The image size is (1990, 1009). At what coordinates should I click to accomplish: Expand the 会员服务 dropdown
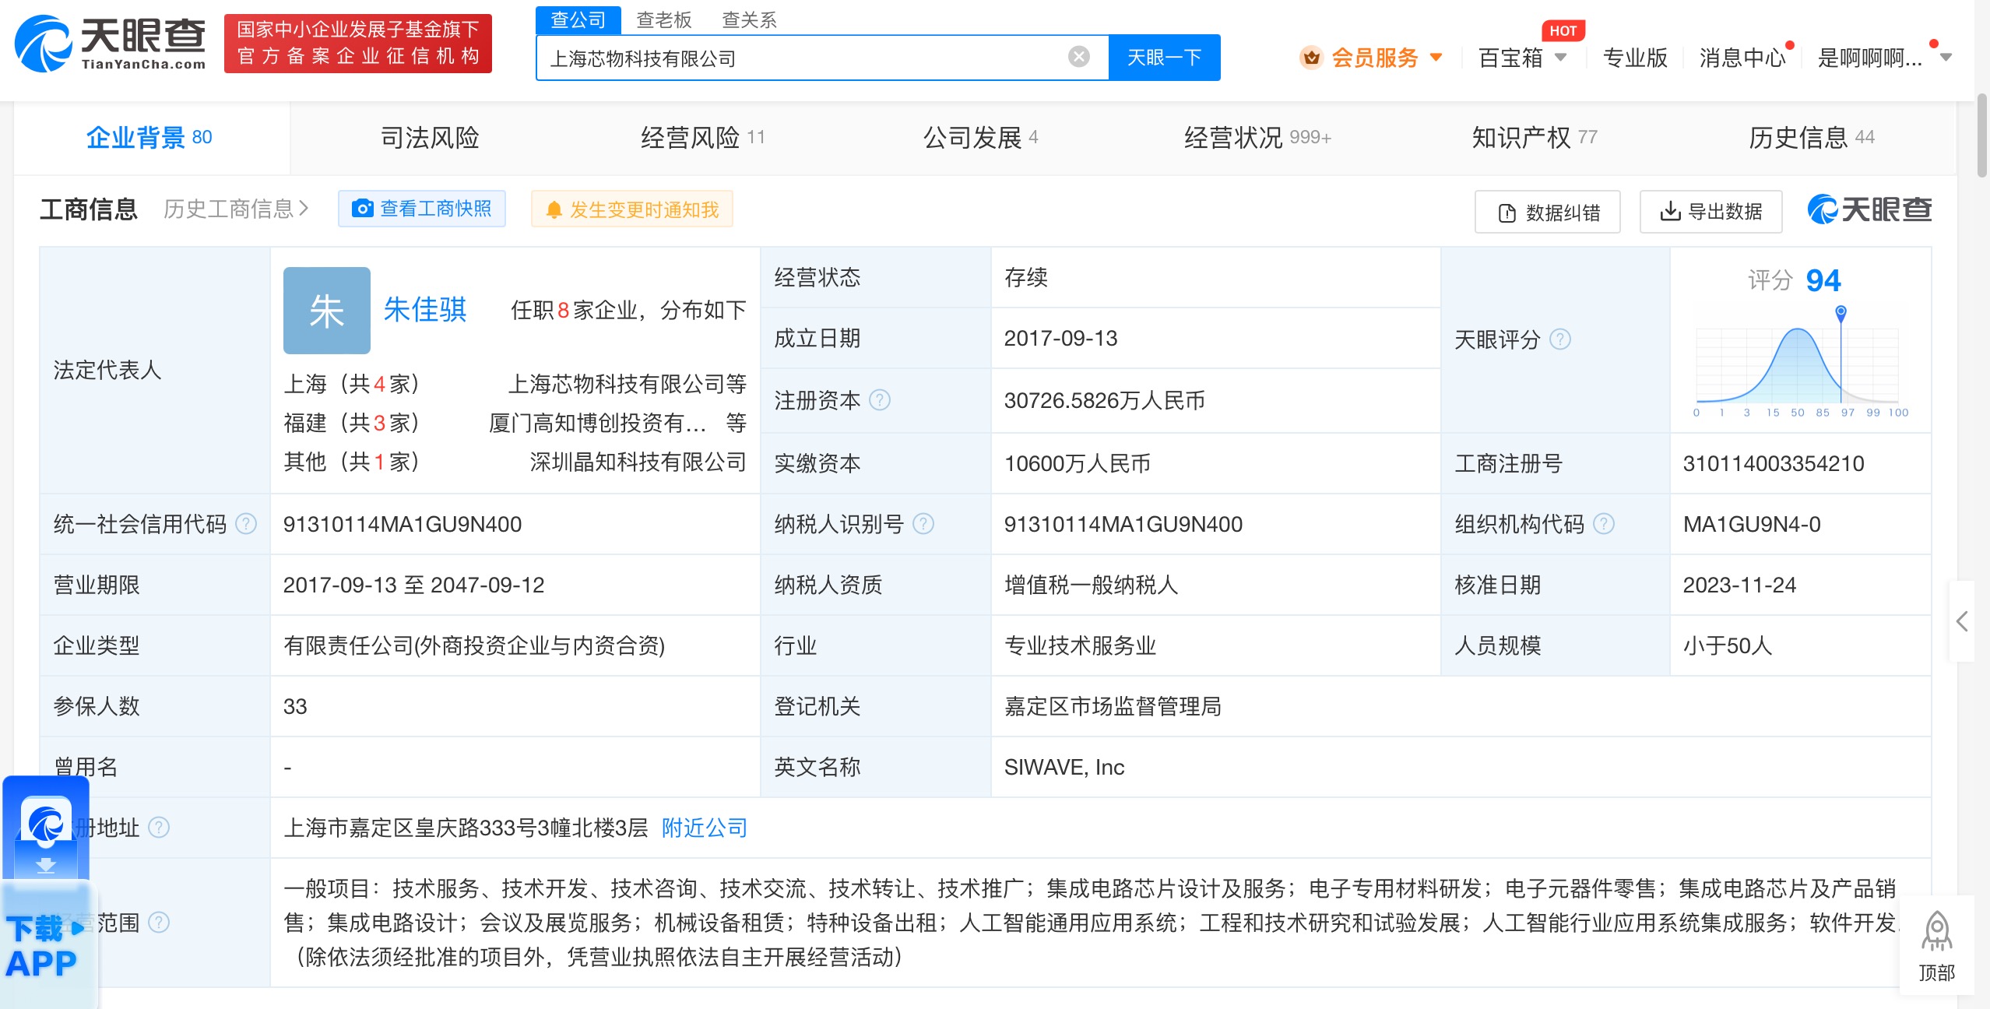pyautogui.click(x=1436, y=57)
